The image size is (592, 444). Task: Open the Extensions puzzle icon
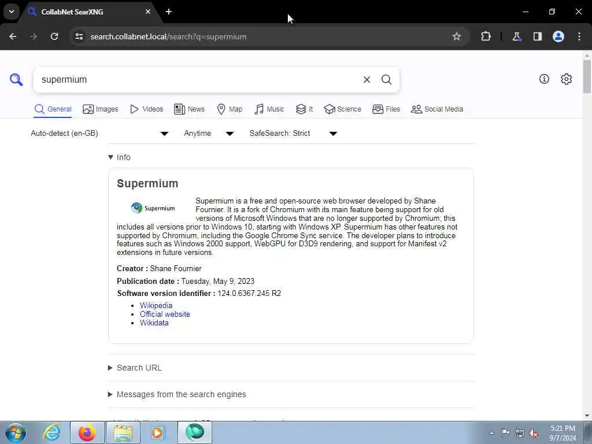pyautogui.click(x=486, y=36)
